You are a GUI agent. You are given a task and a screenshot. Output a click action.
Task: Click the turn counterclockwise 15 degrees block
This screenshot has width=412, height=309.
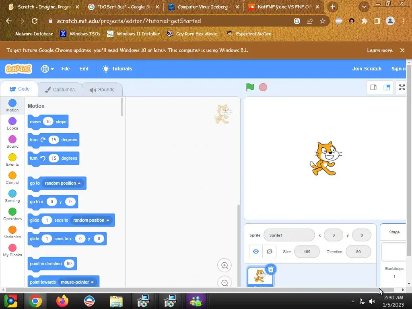click(x=54, y=158)
